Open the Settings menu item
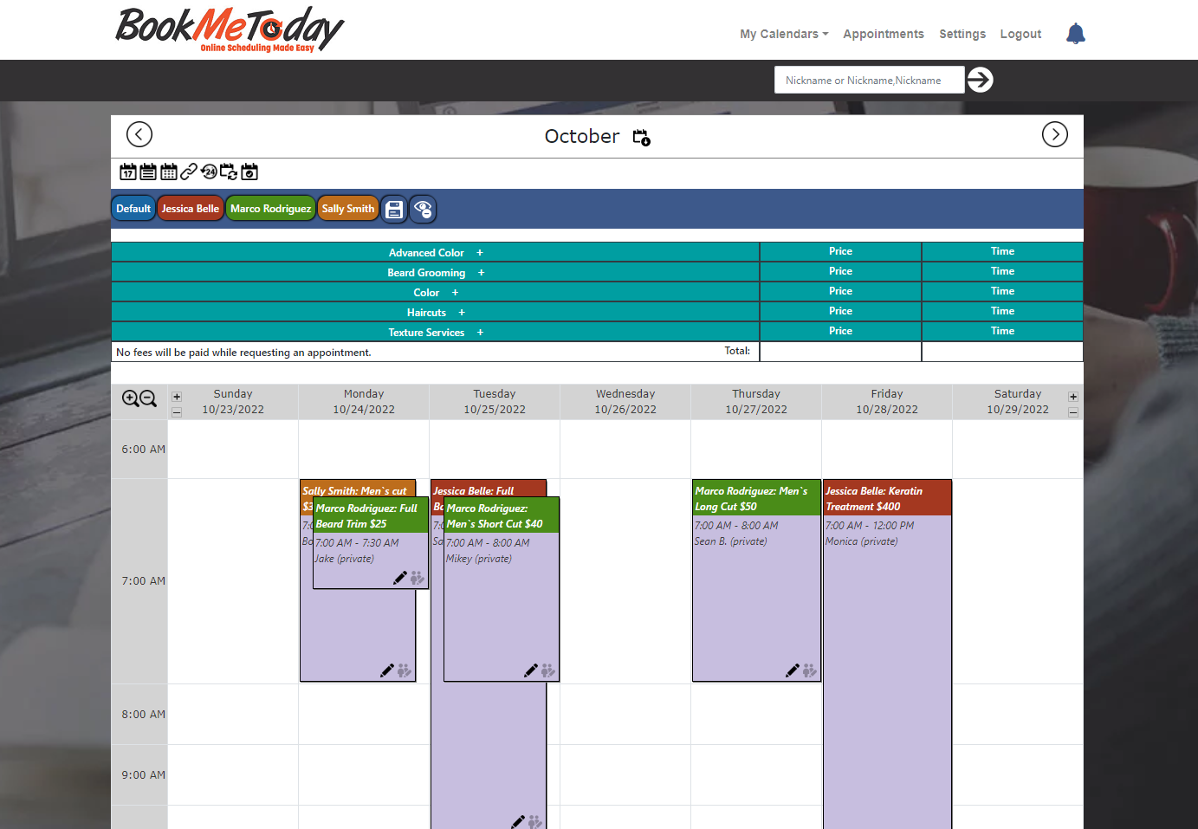This screenshot has height=829, width=1198. point(962,34)
